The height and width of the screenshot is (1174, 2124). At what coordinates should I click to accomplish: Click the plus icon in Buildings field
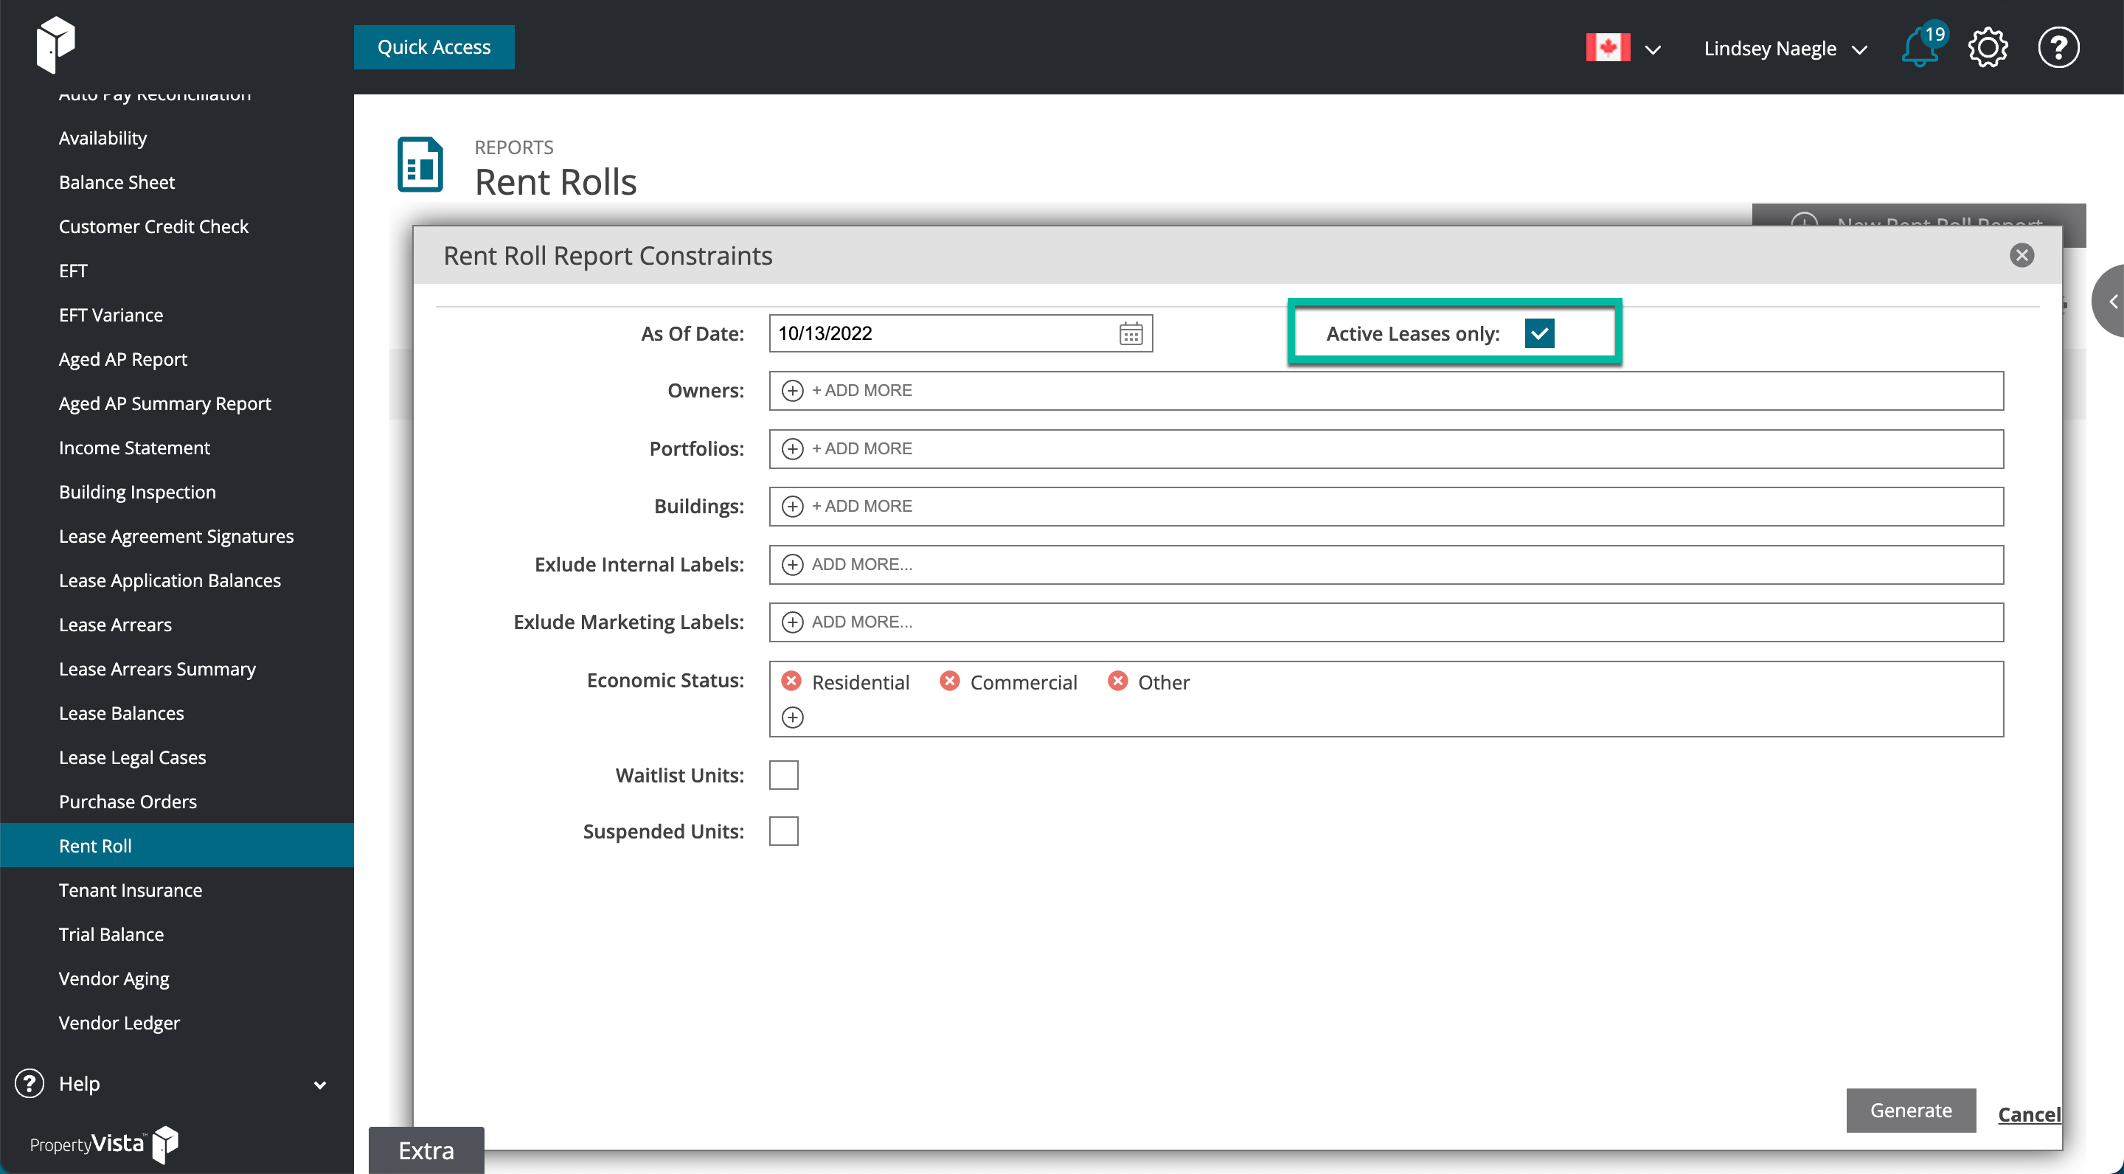click(x=792, y=506)
